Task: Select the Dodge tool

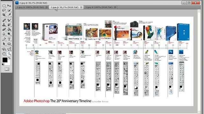Action: (x=9, y=34)
